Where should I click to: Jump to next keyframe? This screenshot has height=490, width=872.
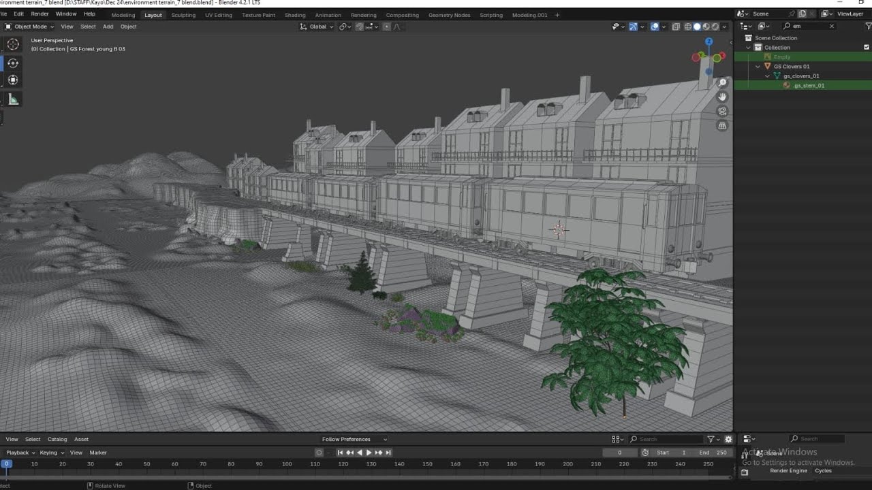(x=379, y=453)
